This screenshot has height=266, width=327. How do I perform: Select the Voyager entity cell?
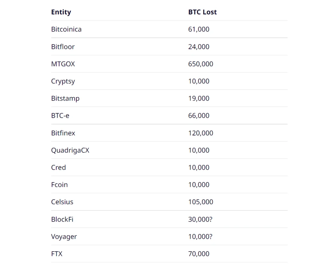tap(64, 237)
